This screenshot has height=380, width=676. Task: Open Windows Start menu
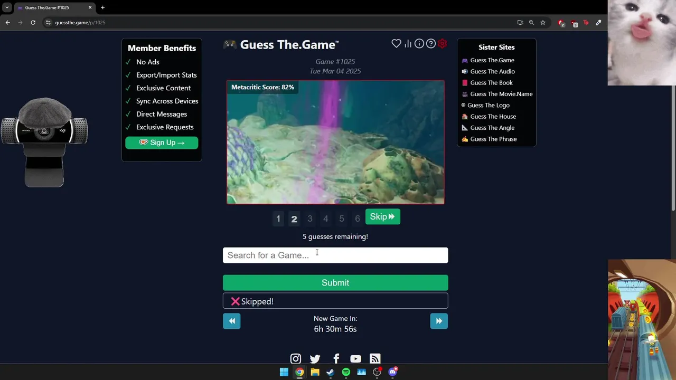(284, 372)
